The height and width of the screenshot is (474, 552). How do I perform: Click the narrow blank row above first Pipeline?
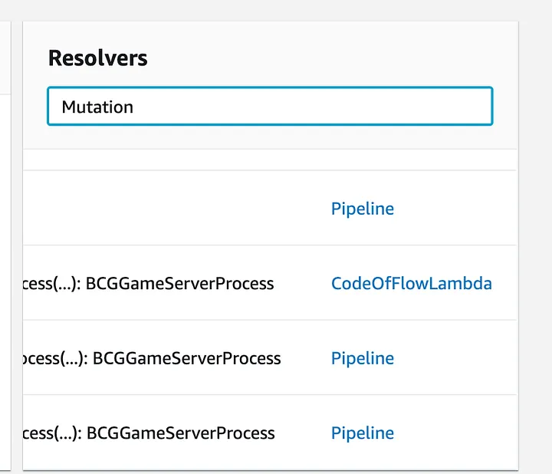268,160
